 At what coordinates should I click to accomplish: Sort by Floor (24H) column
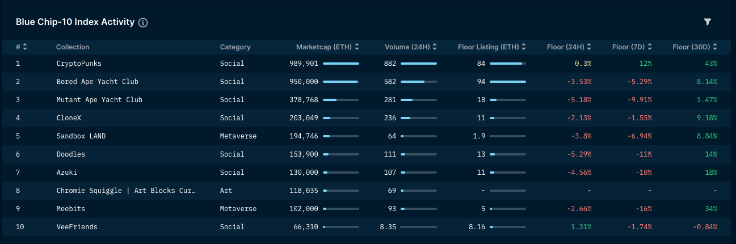(589, 47)
